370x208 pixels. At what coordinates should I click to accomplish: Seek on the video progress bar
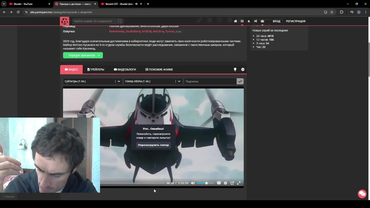point(132,183)
